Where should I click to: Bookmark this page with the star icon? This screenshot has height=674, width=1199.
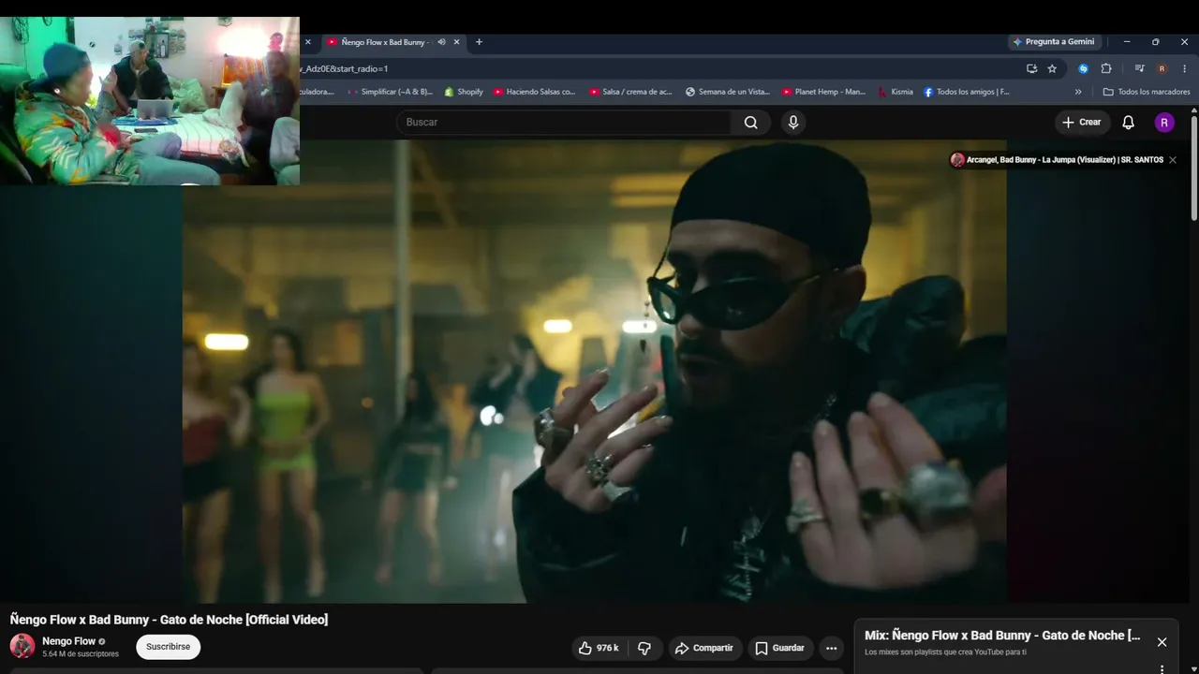1052,68
